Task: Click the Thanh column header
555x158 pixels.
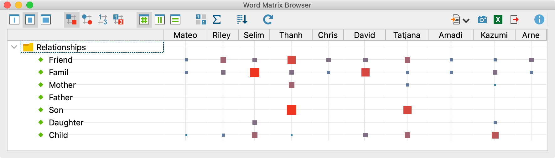Action: (x=291, y=35)
